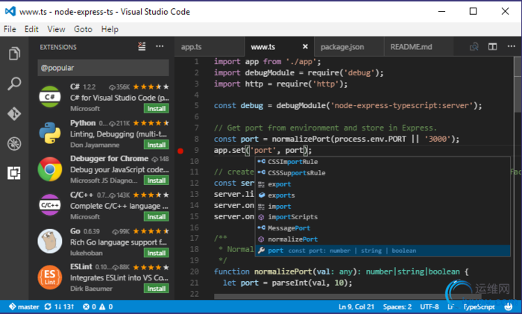Click the ESLint extension icon
This screenshot has width=522, height=314.
(50, 277)
